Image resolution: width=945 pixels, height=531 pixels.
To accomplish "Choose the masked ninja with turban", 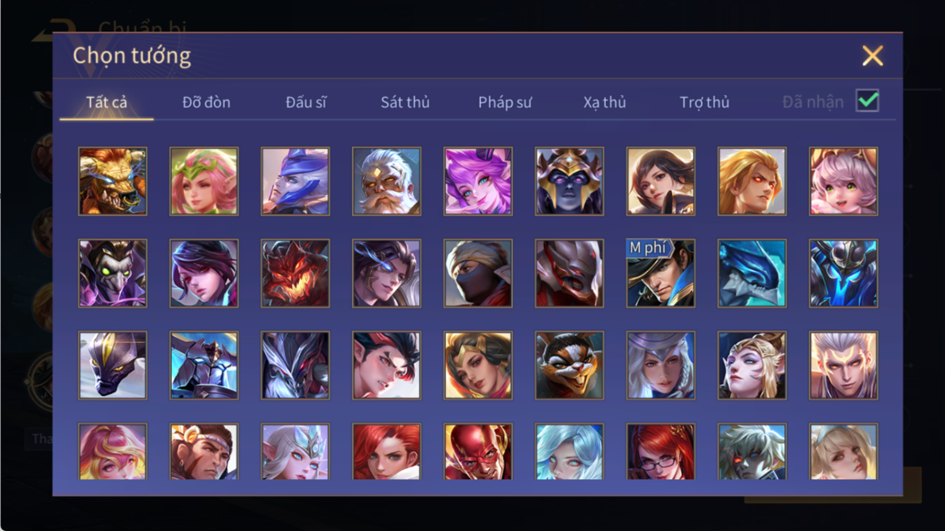I will pos(478,273).
